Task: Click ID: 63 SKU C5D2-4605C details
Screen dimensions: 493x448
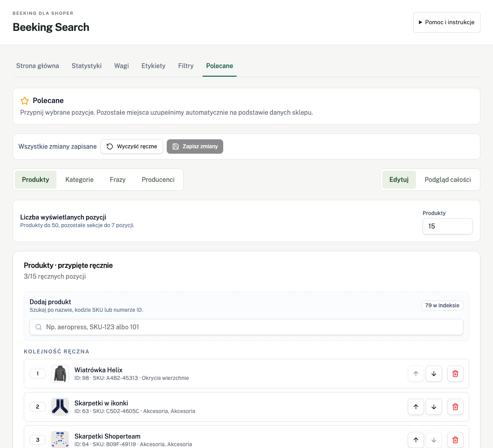Action: (134, 411)
